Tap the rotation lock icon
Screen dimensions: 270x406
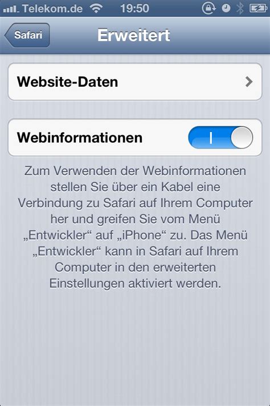click(208, 9)
